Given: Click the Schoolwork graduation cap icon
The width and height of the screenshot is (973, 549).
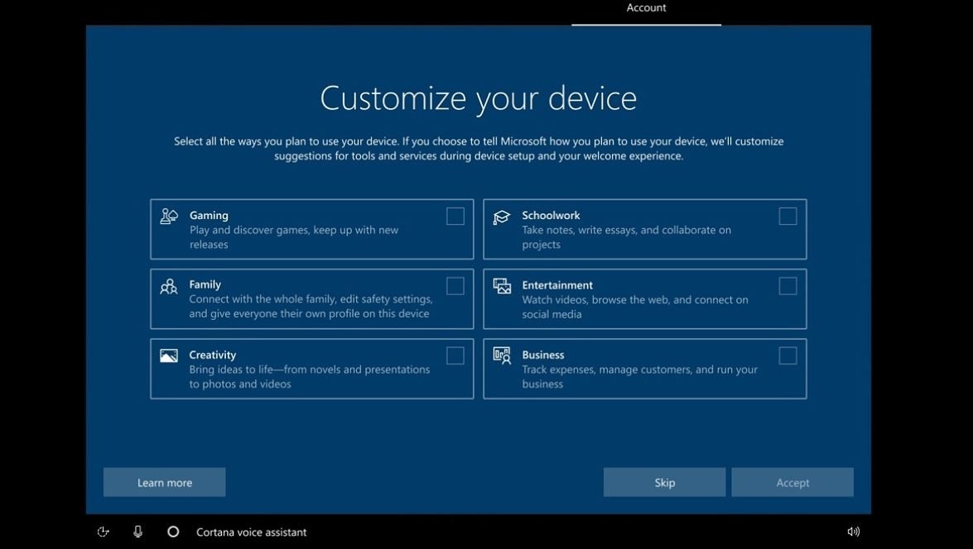Looking at the screenshot, I should pyautogui.click(x=502, y=217).
